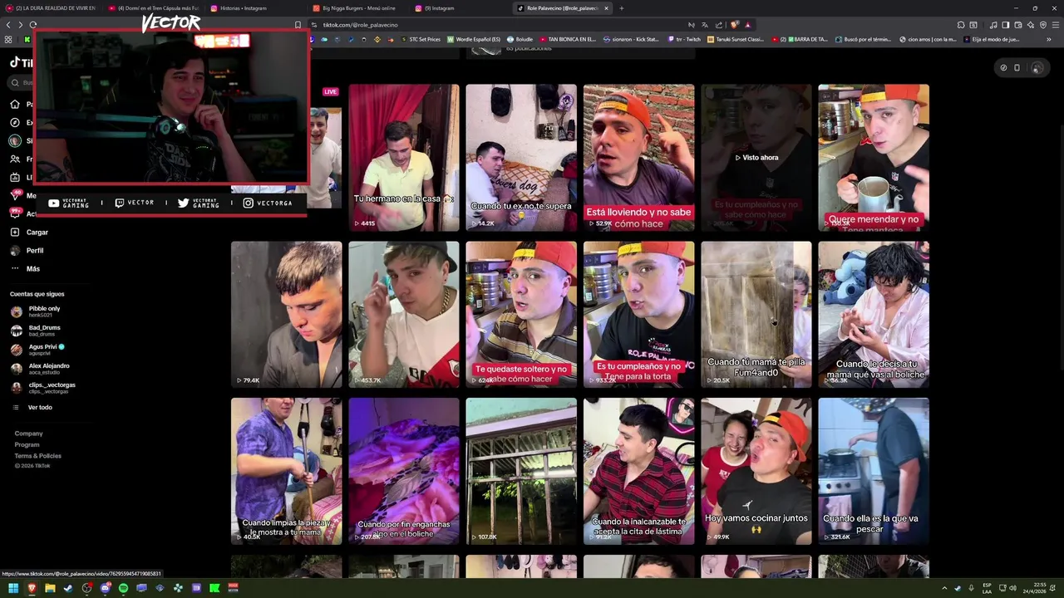The image size is (1064, 598).
Task: Click the tiktok.com address bar
Action: [x=499, y=25]
